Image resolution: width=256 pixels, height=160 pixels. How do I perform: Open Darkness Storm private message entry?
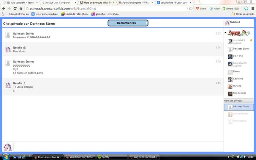(239, 107)
